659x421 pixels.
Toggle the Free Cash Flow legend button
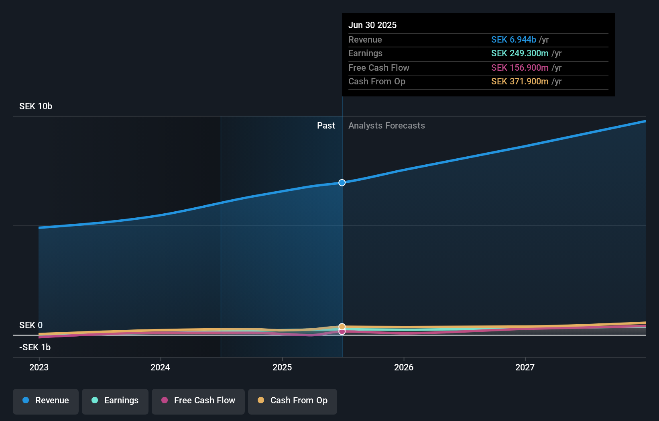tap(198, 401)
